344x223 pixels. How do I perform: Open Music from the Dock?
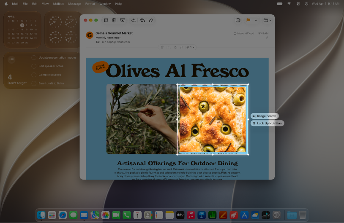(x=191, y=215)
